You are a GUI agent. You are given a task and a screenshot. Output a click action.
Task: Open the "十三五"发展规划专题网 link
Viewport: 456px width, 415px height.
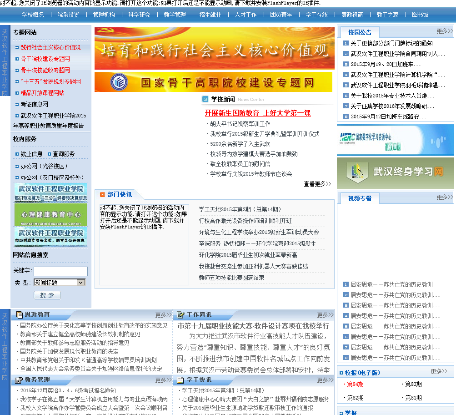[x=50, y=81]
